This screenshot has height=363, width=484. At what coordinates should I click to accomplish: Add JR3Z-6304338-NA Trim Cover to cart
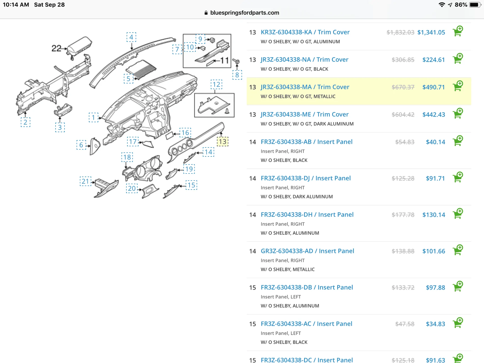click(458, 59)
